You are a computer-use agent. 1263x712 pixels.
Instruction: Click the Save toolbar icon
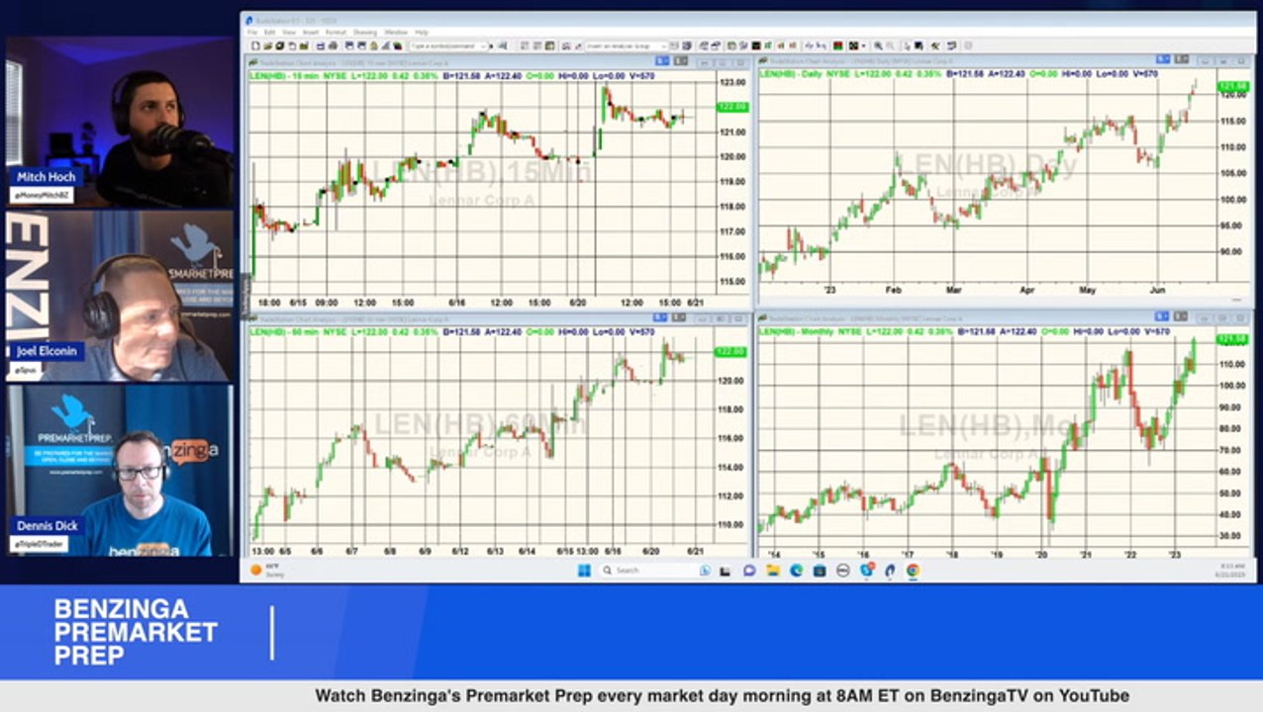(x=280, y=45)
